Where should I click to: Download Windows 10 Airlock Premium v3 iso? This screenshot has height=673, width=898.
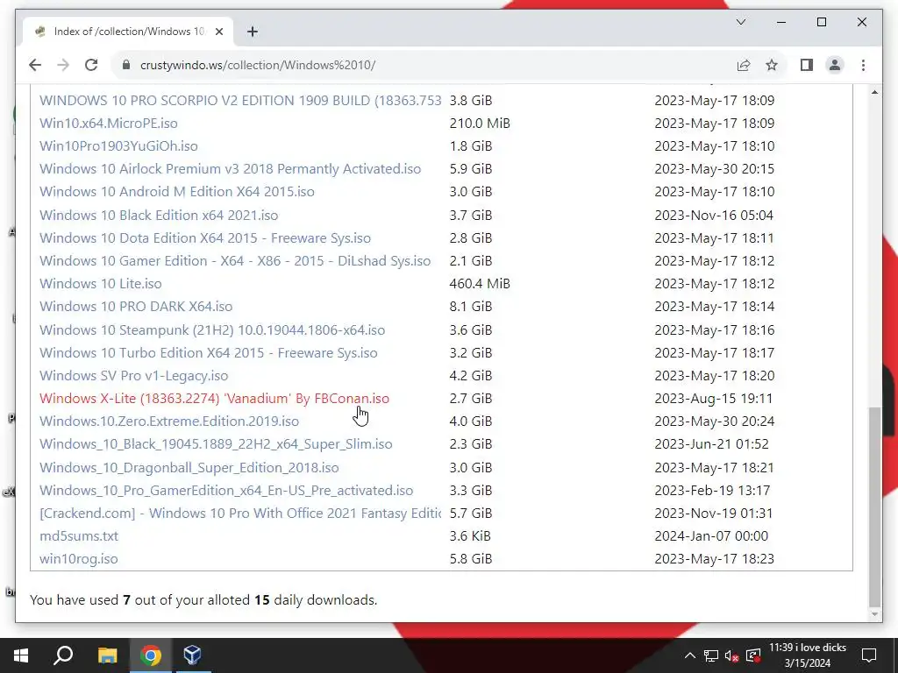(x=231, y=169)
